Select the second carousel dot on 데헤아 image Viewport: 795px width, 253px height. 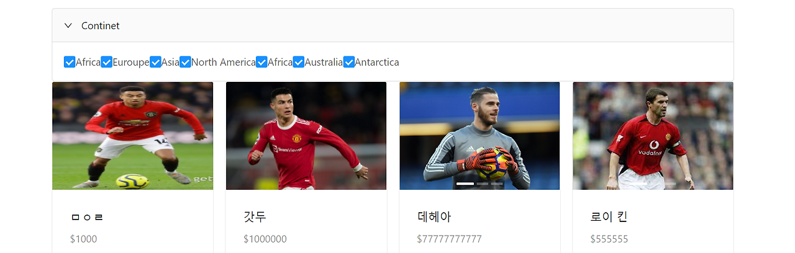pyautogui.click(x=483, y=184)
